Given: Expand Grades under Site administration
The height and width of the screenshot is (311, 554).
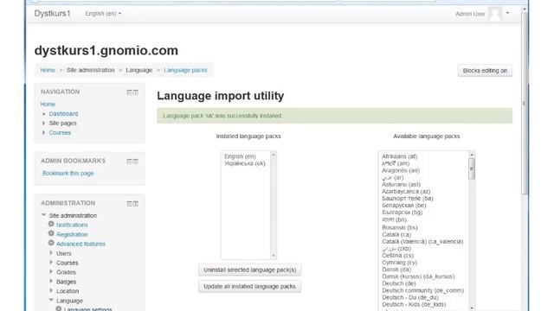Looking at the screenshot, I should 51,272.
